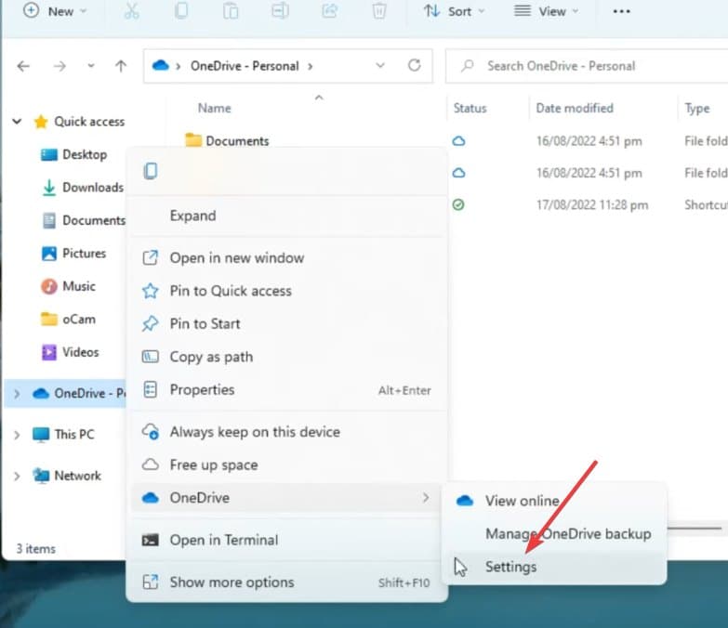Sort by the Type column header
This screenshot has height=628, width=728.
(697, 109)
